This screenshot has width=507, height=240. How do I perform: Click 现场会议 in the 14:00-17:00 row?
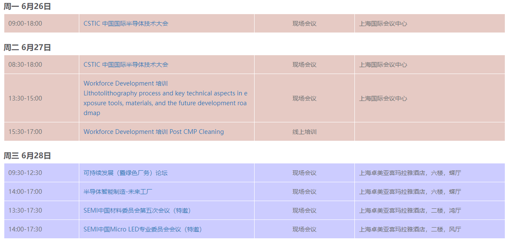pyautogui.click(x=304, y=192)
